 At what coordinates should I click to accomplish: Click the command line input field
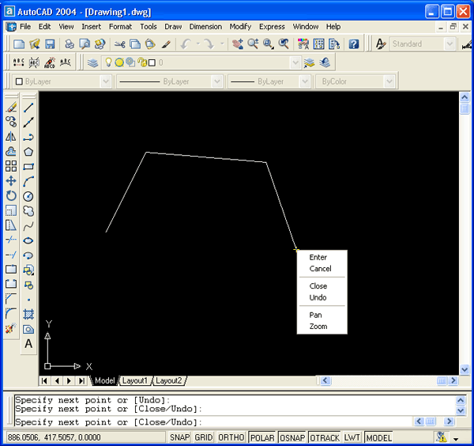pyautogui.click(x=213, y=422)
